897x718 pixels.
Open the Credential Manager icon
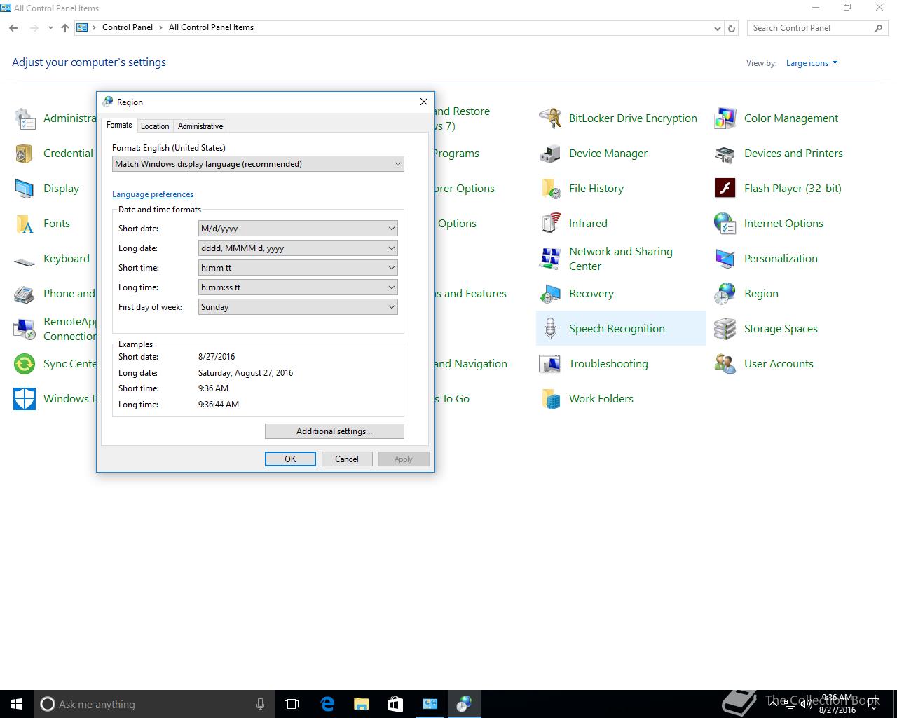(x=25, y=154)
